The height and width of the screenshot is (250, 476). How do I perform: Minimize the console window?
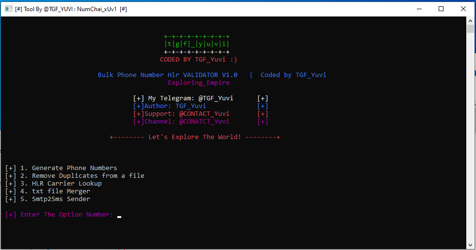[419, 9]
